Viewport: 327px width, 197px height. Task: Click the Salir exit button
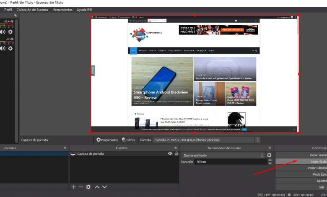tap(301, 187)
